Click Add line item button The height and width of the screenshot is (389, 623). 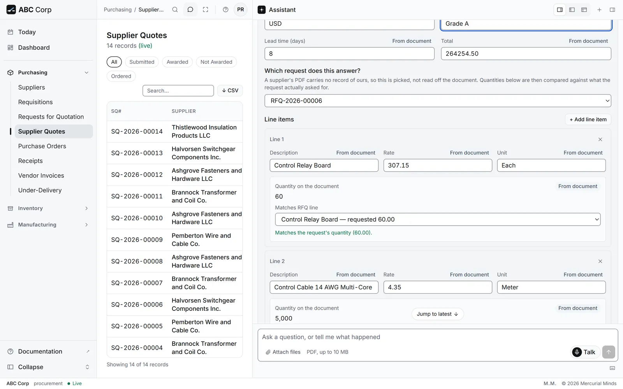pos(588,119)
